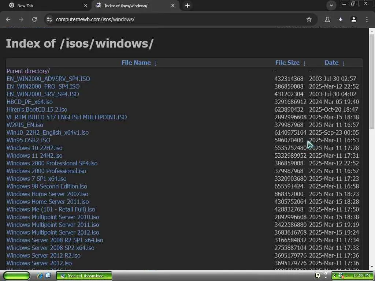Close the Index of /isos/windows/ tab
Image resolution: width=375 pixels, height=281 pixels.
click(x=173, y=5)
